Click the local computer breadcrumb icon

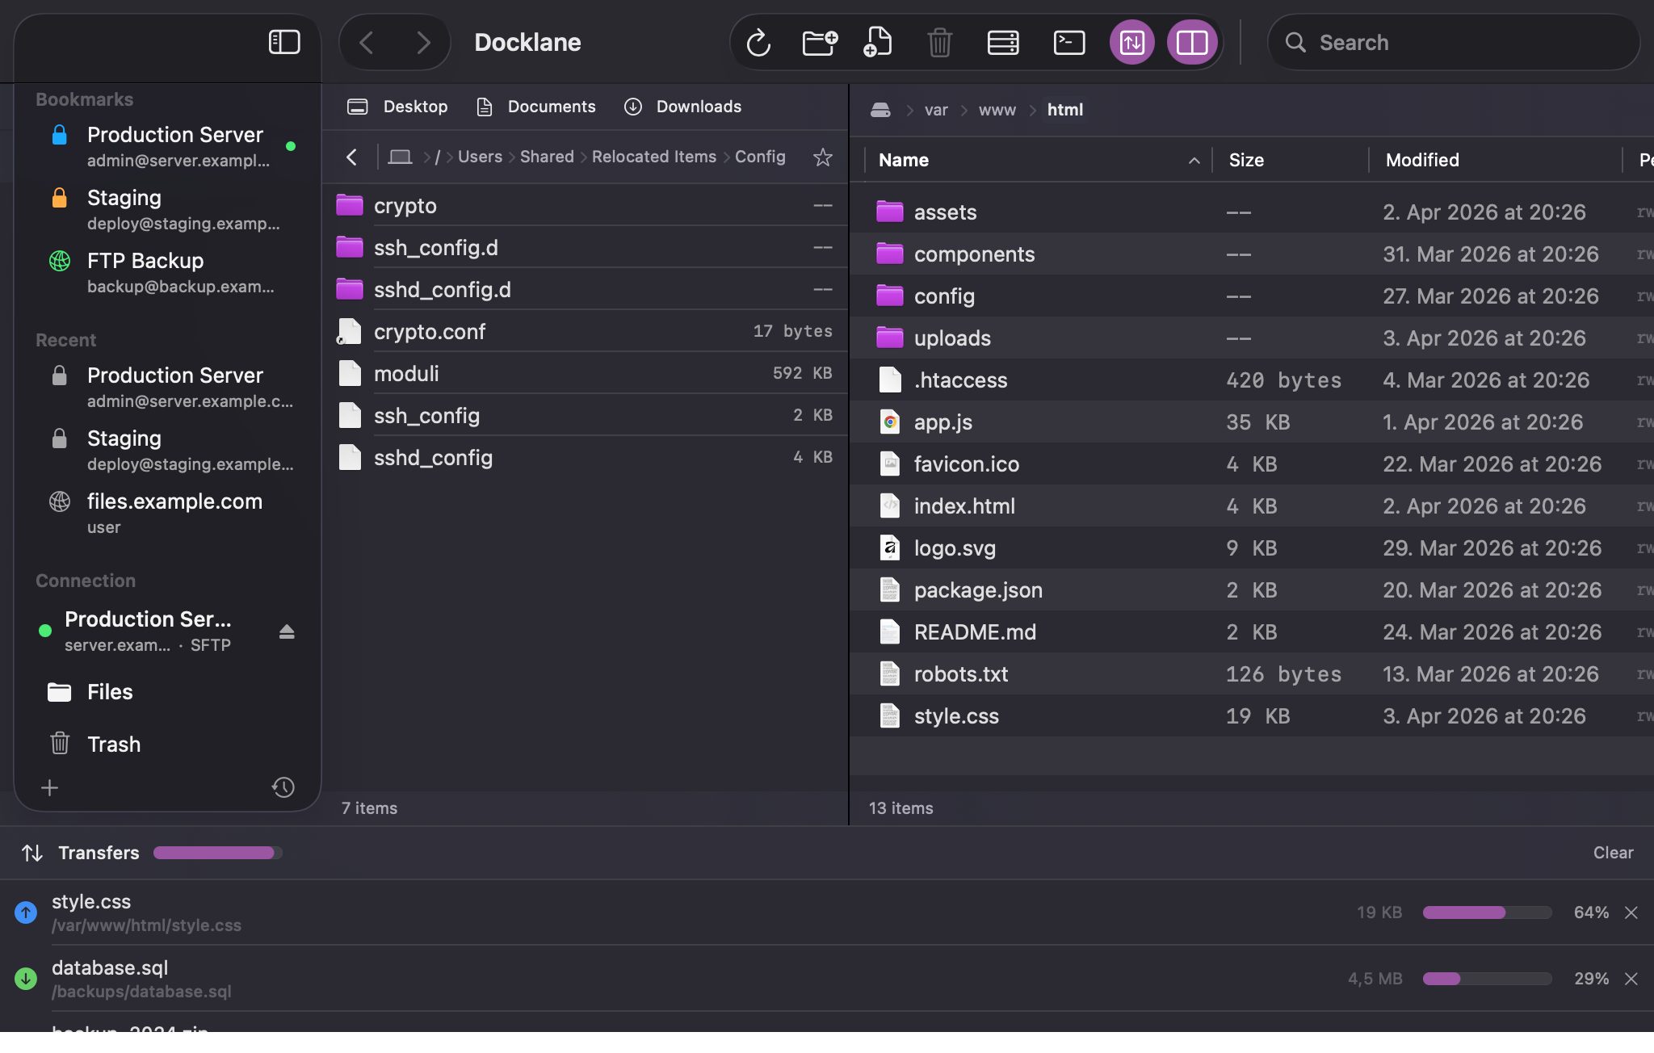(x=400, y=157)
